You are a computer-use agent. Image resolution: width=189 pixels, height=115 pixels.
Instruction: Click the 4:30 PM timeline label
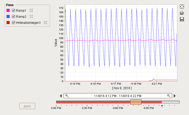pos(149,108)
